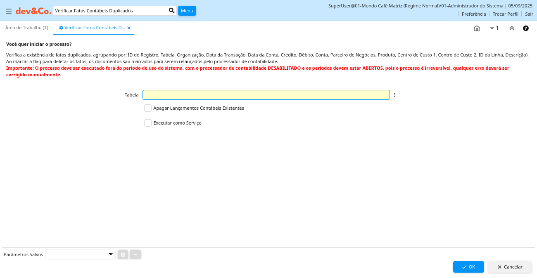Close the Verificar Fatos Contábeis tab
The image size is (537, 278).
coord(129,28)
